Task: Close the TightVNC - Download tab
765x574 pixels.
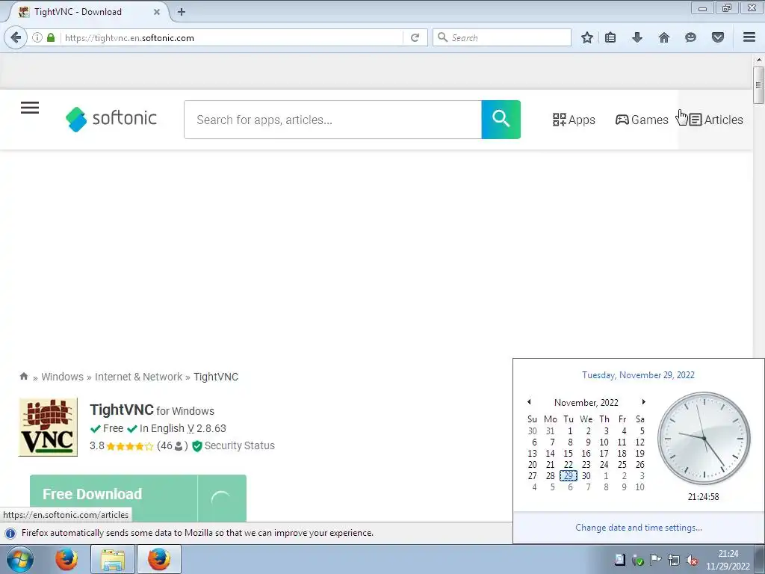Action: 157,12
